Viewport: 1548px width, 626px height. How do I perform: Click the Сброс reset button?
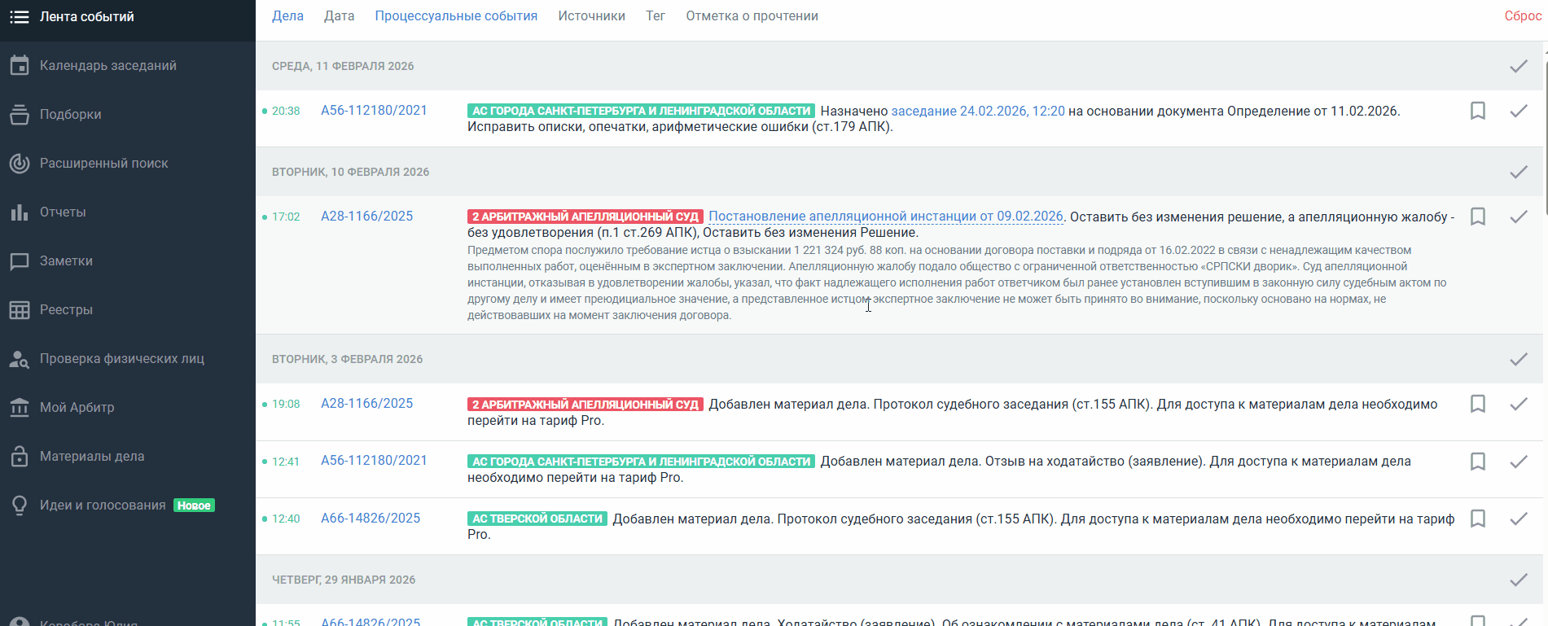(x=1522, y=16)
